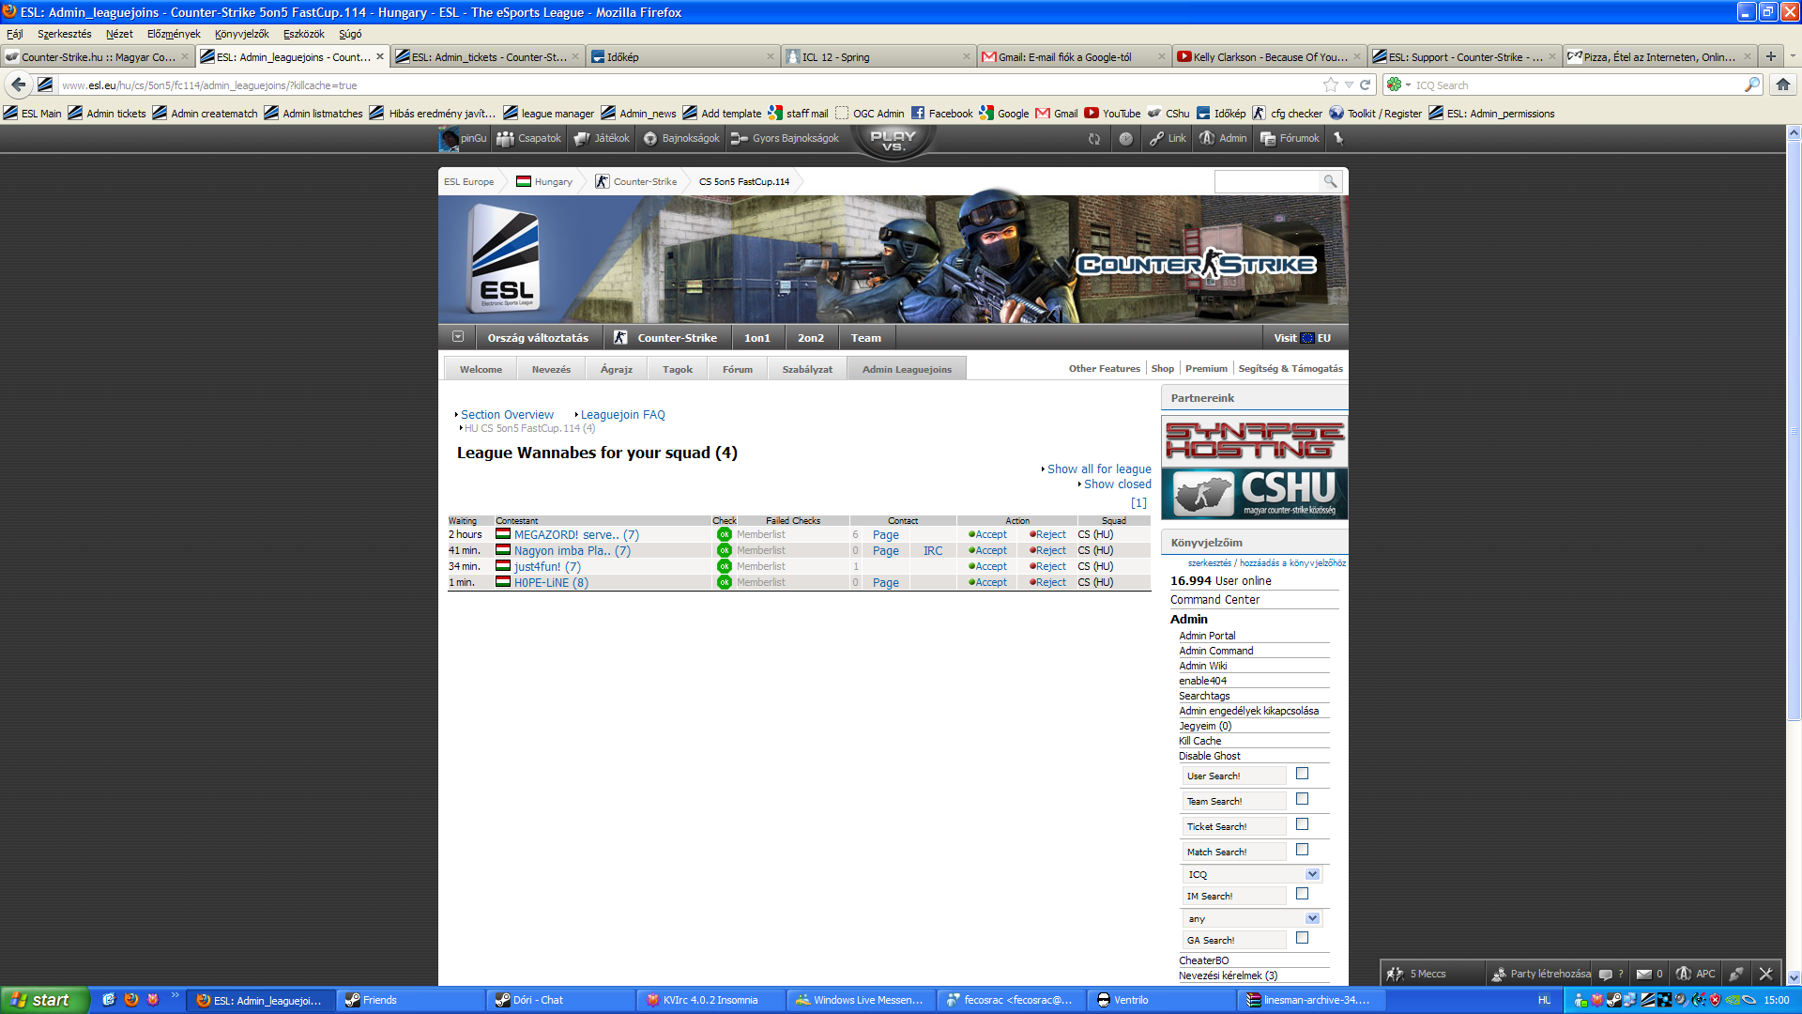This screenshot has width=1802, height=1014.
Task: Open the tab list dropdown arrow
Action: [1793, 56]
